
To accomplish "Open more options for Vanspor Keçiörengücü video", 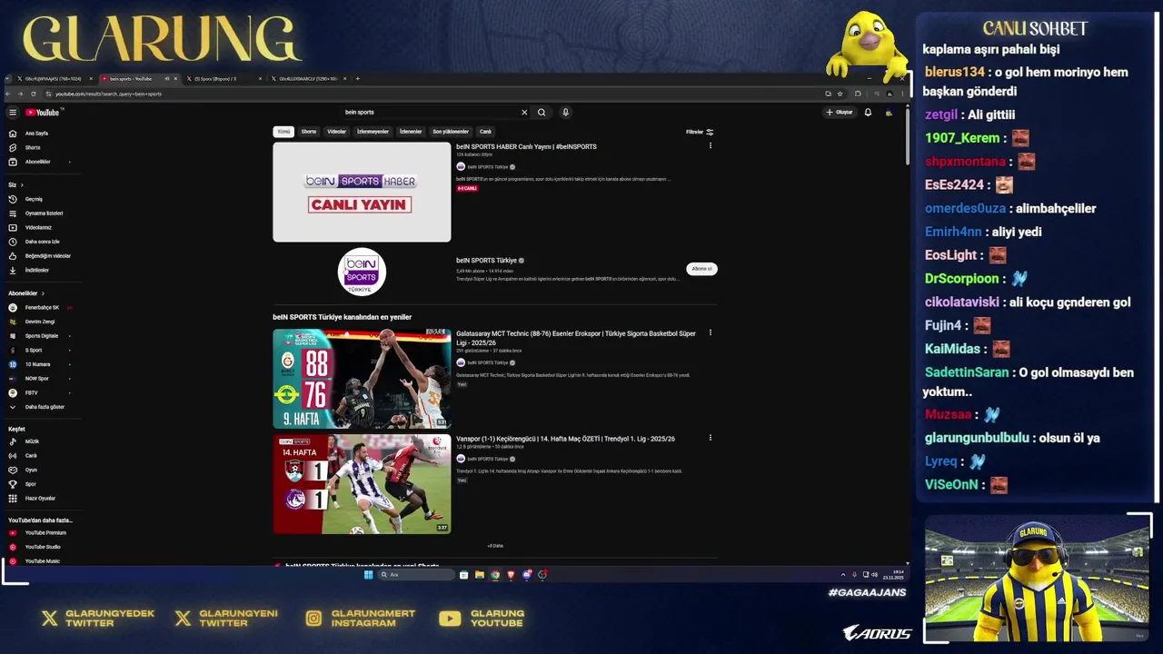I will point(711,439).
